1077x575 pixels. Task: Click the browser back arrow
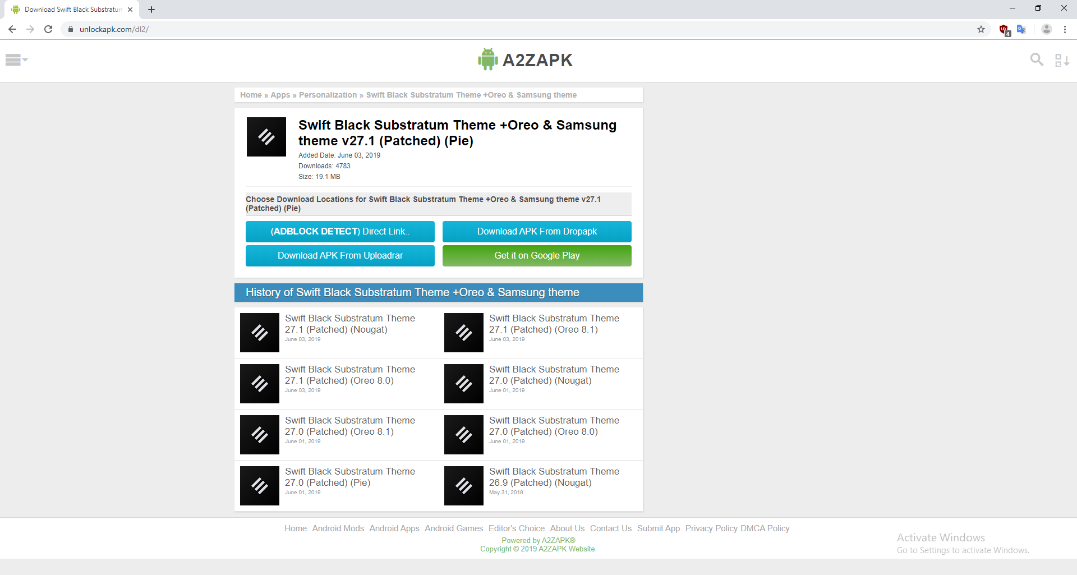(x=12, y=29)
